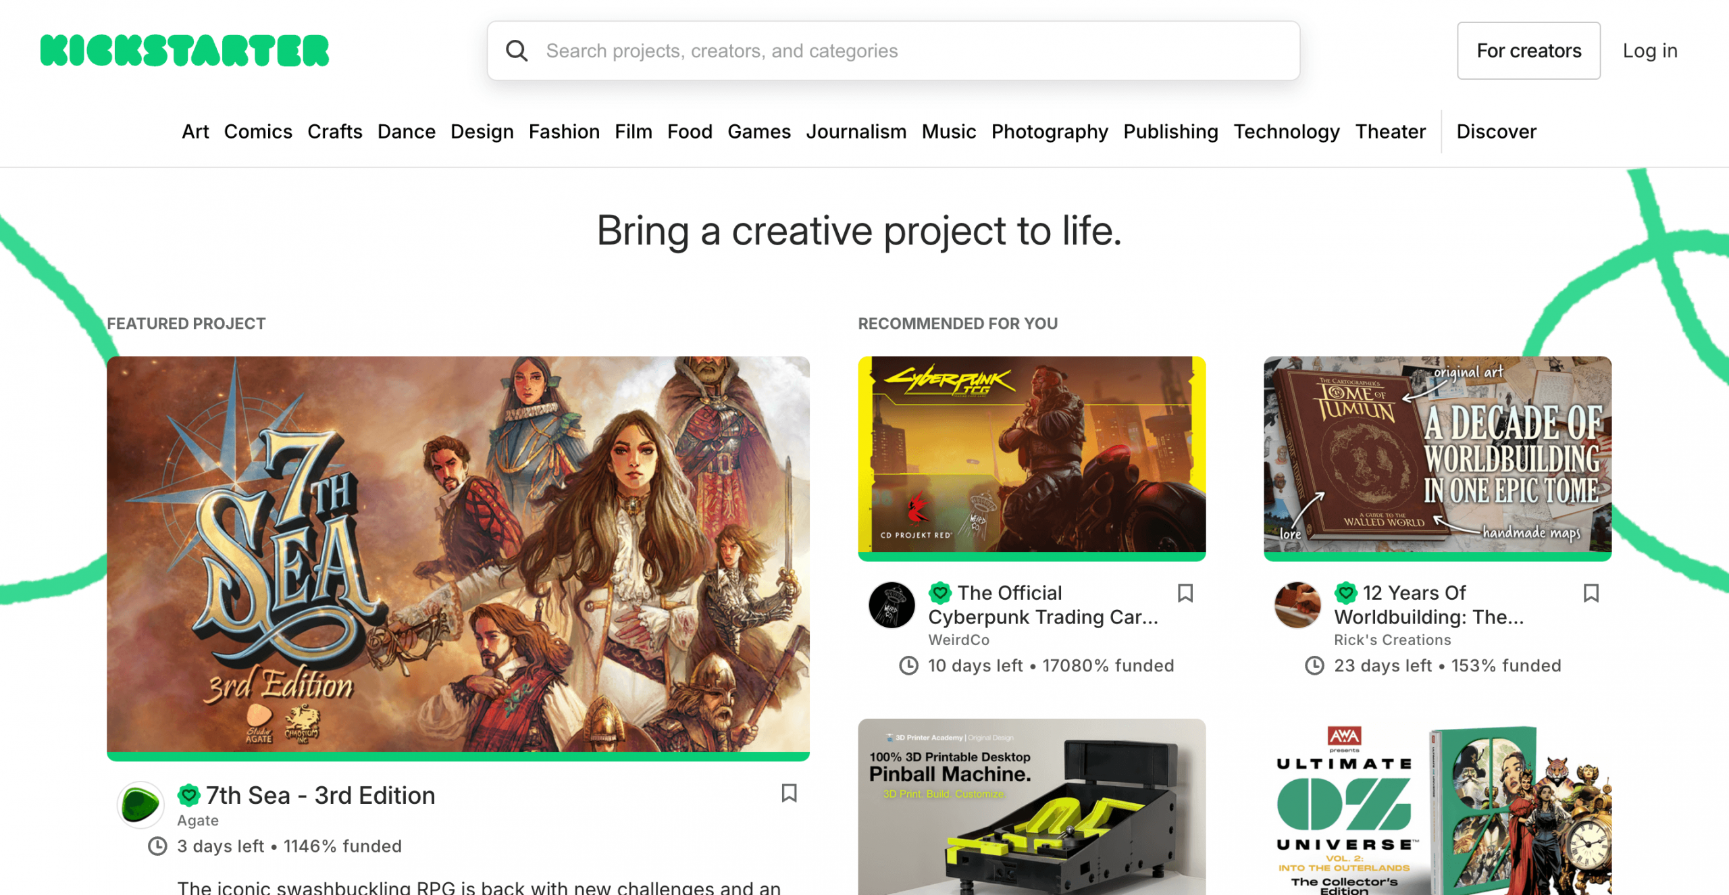The width and height of the screenshot is (1729, 895).
Task: Focus the search projects input field
Action: pos(894,51)
